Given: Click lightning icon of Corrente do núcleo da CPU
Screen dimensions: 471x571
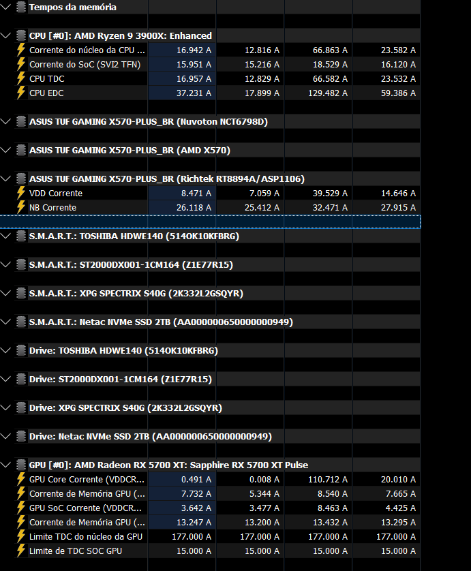Looking at the screenshot, I should tap(21, 50).
